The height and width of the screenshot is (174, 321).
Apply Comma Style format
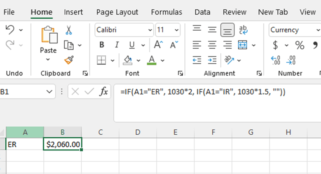(x=315, y=45)
